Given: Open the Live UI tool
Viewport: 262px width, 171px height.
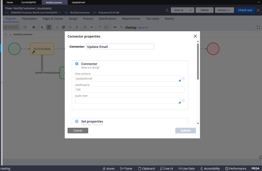Looking at the screenshot, I should [166, 168].
